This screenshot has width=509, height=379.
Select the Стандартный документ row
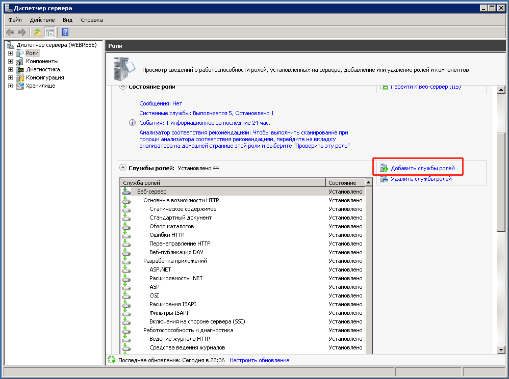[243, 218]
